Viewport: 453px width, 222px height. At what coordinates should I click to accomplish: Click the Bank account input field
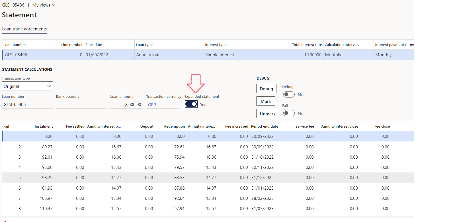[81, 105]
